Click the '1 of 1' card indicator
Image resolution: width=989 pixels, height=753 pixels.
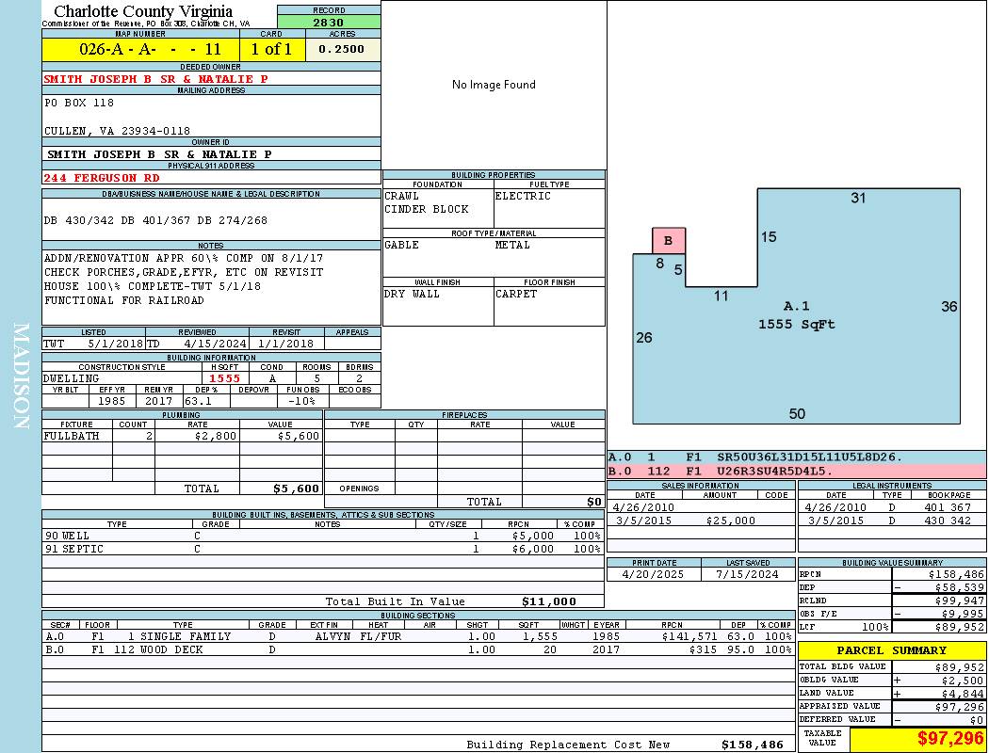[272, 49]
